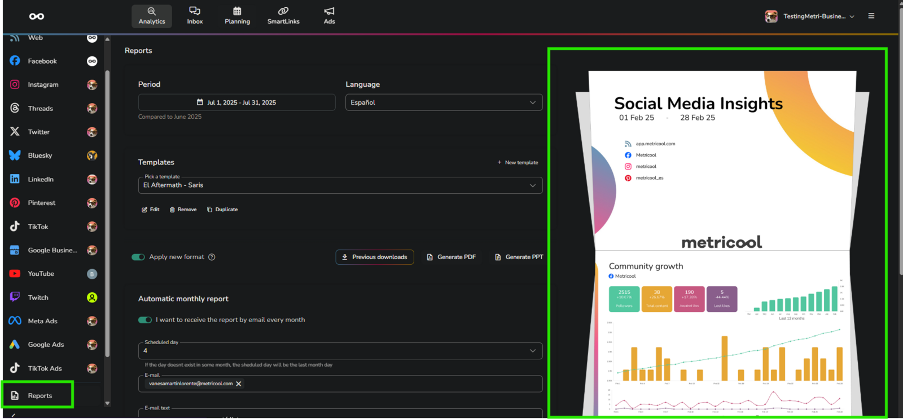Viewport: 903px width, 419px height.
Task: Open Previous downloads
Action: (375, 257)
